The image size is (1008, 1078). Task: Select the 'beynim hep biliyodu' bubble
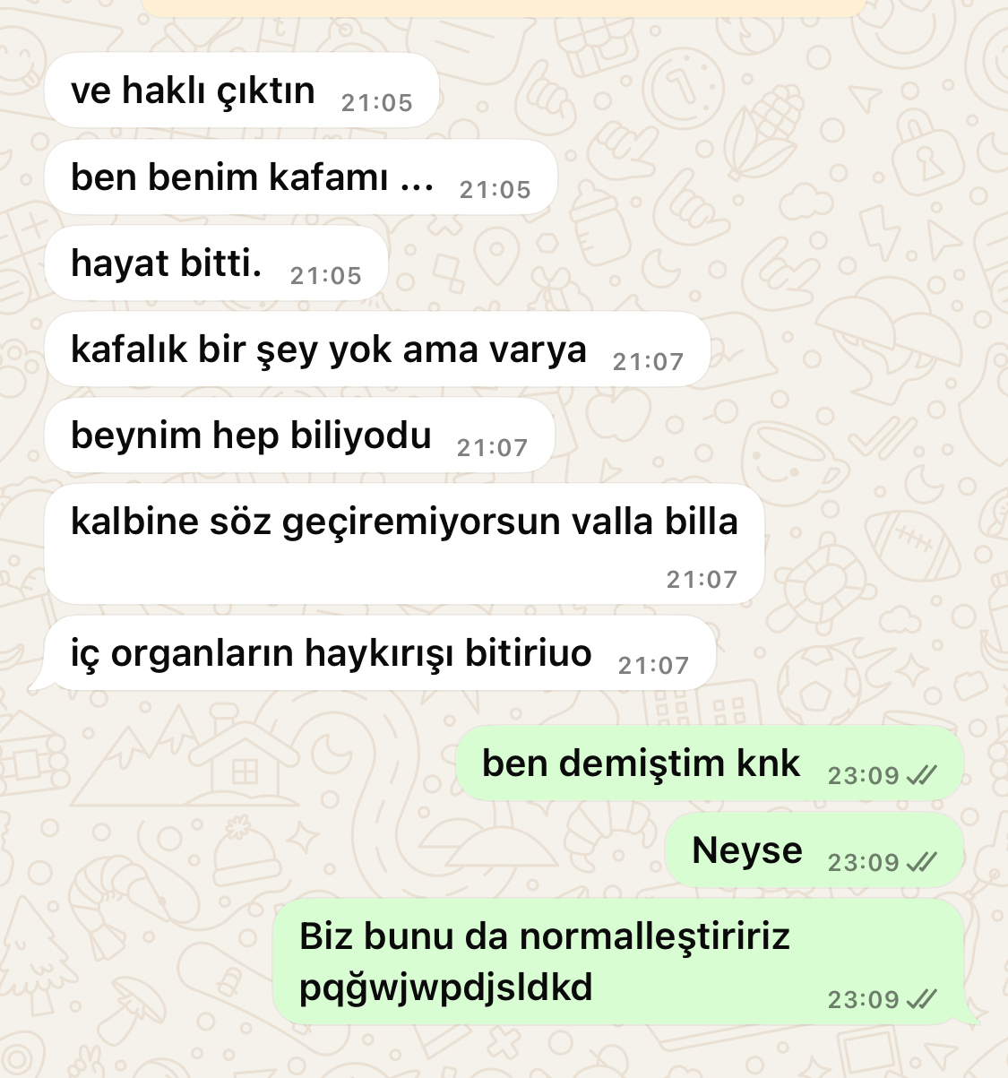[299, 436]
